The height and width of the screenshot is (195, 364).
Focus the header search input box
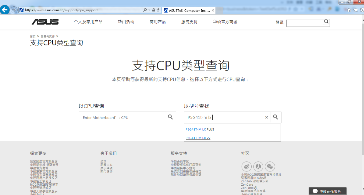(305, 23)
